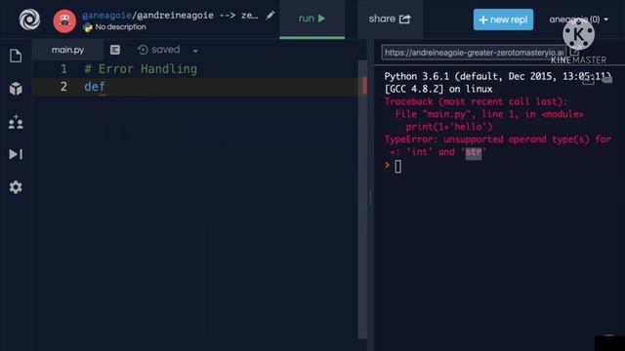Open output in new tab icon
625x351 pixels.
click(x=574, y=52)
